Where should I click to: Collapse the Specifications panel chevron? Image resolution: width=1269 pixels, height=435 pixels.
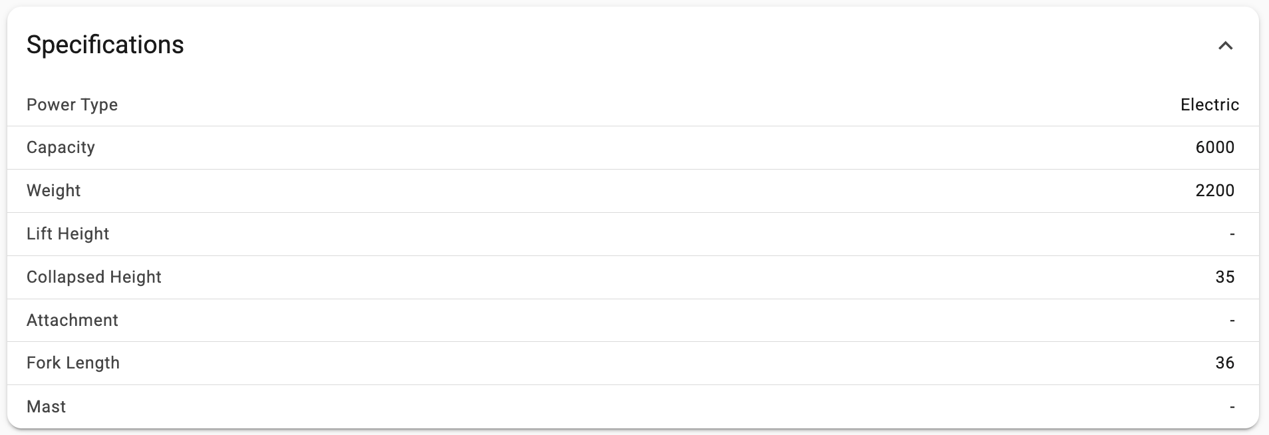pos(1225,45)
